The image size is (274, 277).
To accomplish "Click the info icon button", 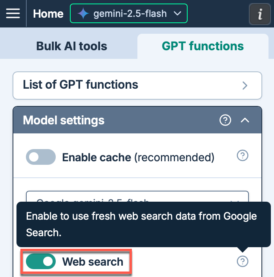I will 260,14.
